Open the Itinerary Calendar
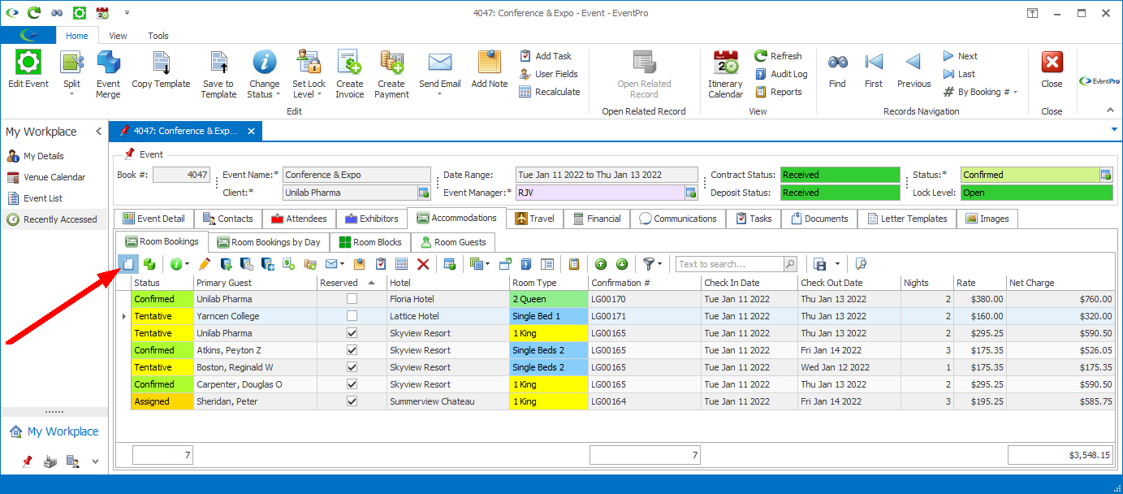 (x=725, y=74)
